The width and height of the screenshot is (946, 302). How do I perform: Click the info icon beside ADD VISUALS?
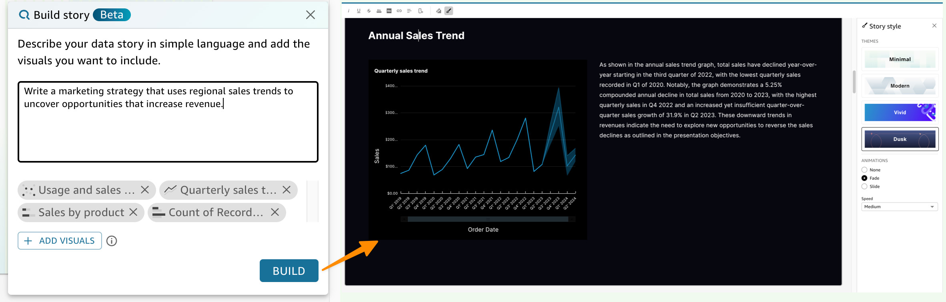[x=112, y=241]
